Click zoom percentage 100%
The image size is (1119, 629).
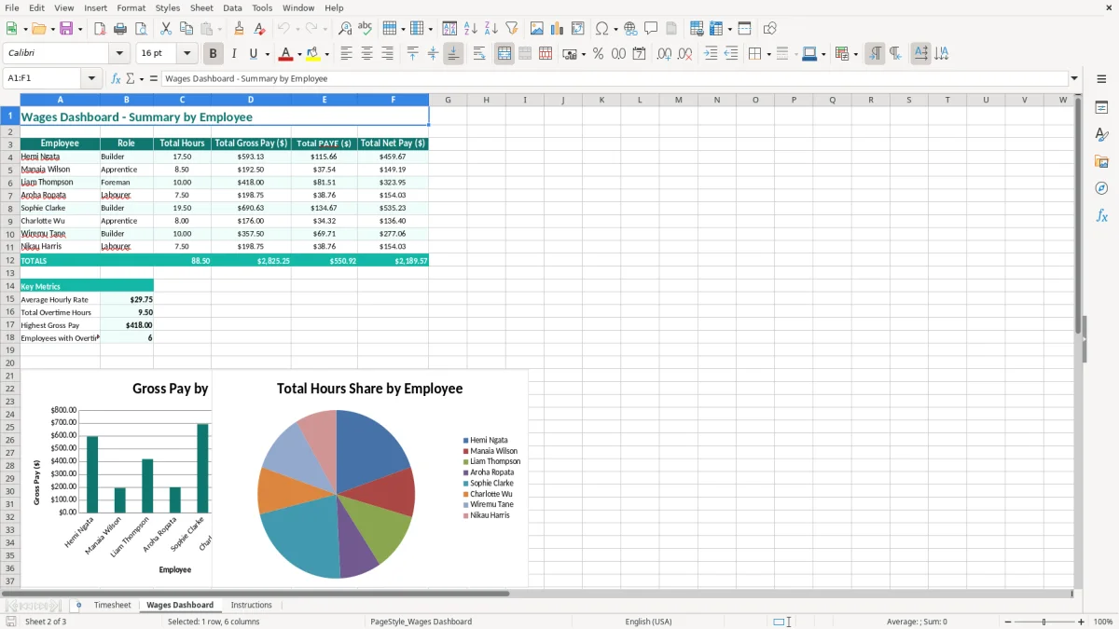(x=1103, y=622)
